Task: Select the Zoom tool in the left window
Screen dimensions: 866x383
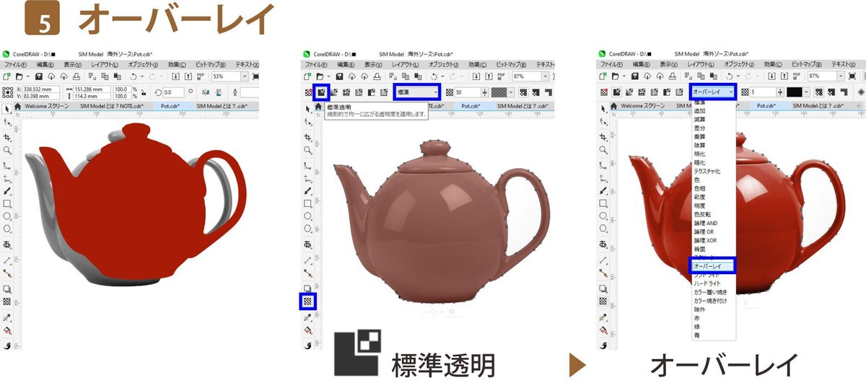Action: 7,150
